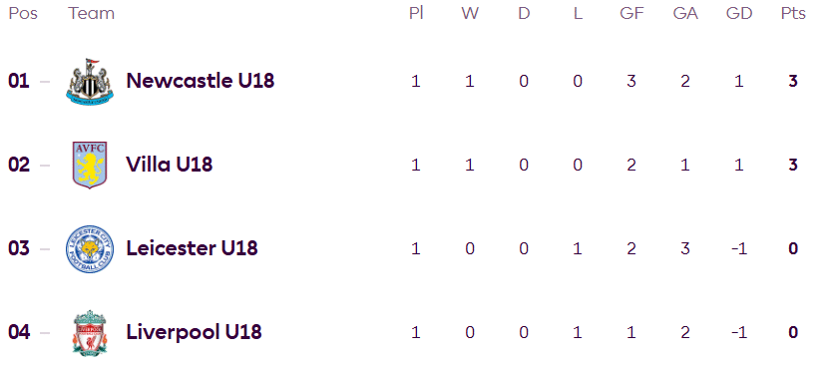Click the GF column header
Viewport: 828px width, 365px height.
(x=631, y=13)
